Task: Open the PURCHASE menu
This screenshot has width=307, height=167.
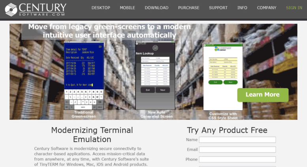Action: coord(189,8)
